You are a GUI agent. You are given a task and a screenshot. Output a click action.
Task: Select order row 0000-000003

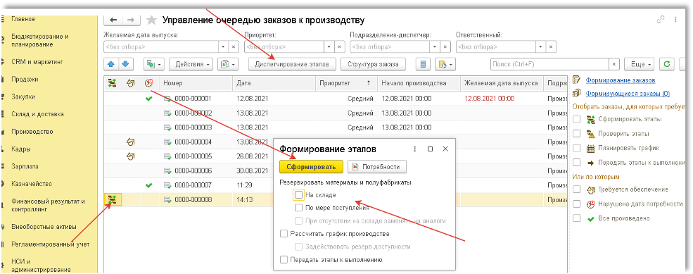[x=335, y=127]
